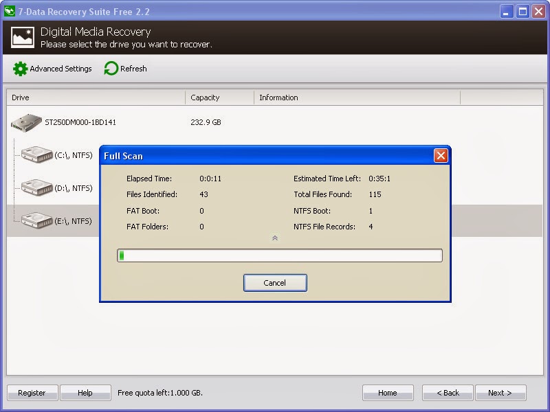Click the Free quota left status text
This screenshot has height=412, width=550.
pos(160,393)
